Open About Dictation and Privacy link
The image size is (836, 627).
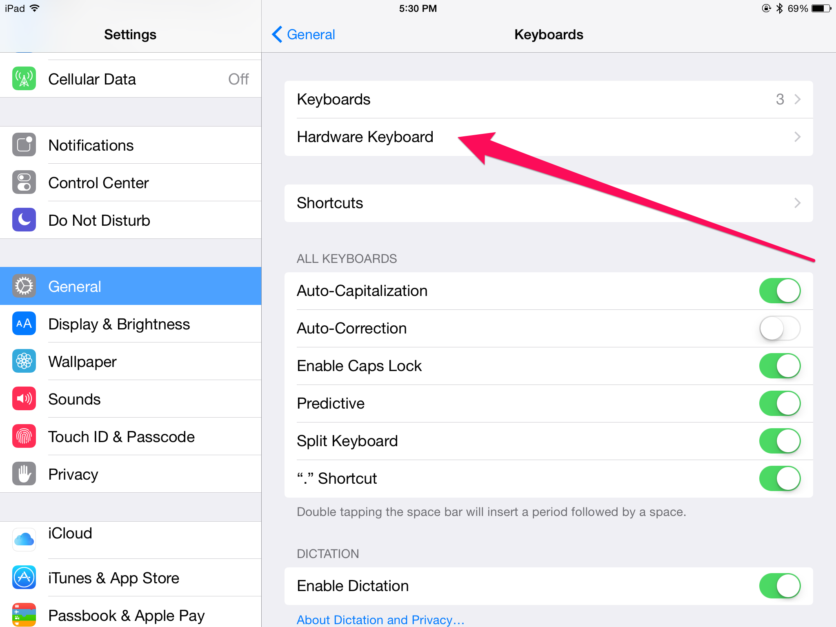click(x=380, y=620)
